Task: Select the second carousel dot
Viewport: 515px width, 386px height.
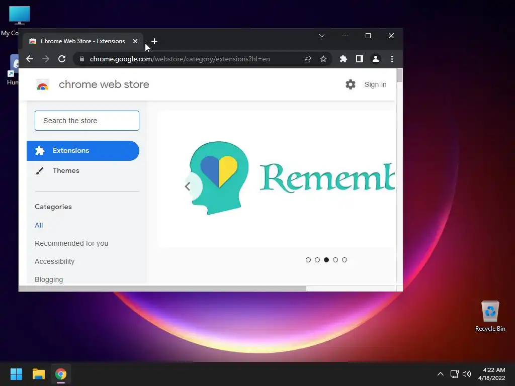Action: point(317,260)
